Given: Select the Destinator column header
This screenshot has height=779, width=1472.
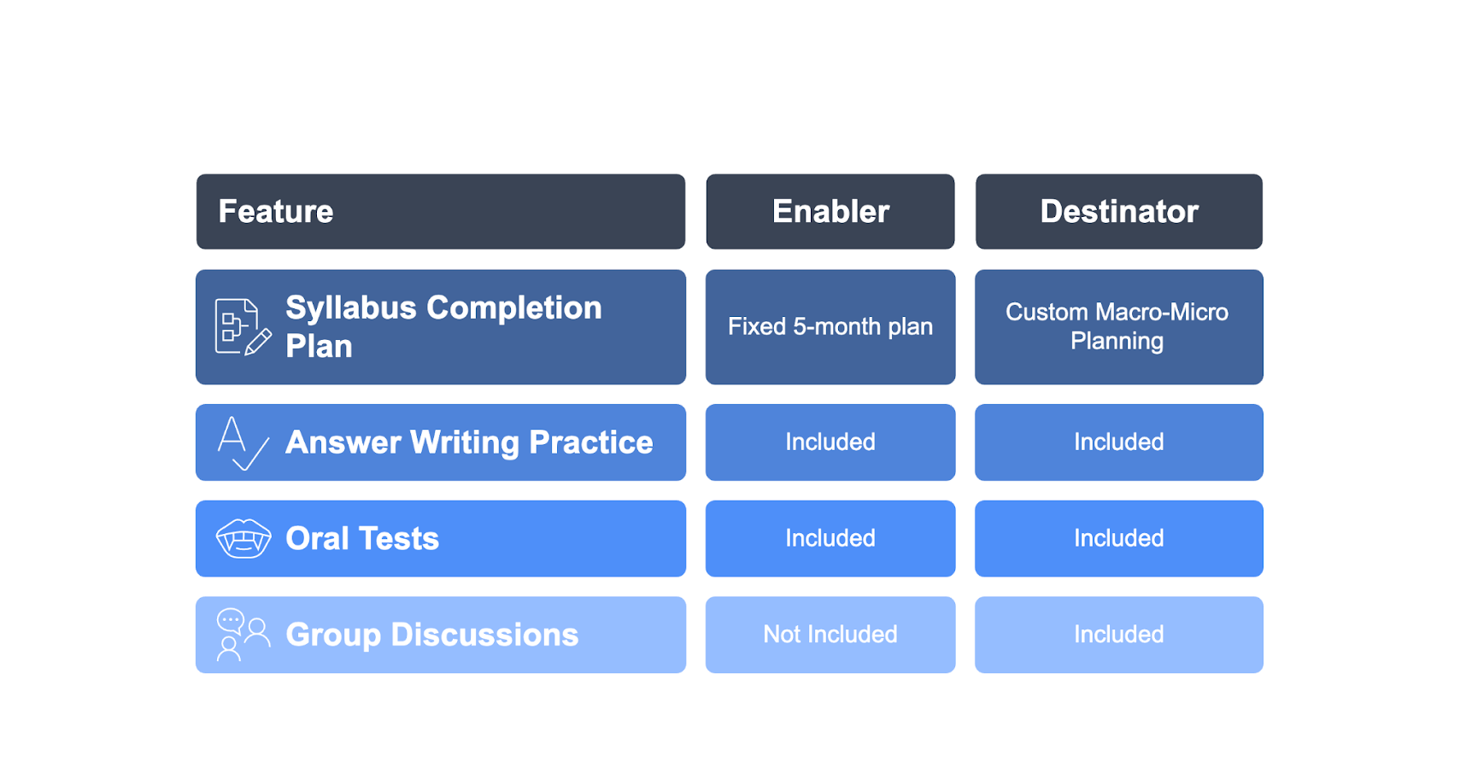Looking at the screenshot, I should click(1119, 212).
